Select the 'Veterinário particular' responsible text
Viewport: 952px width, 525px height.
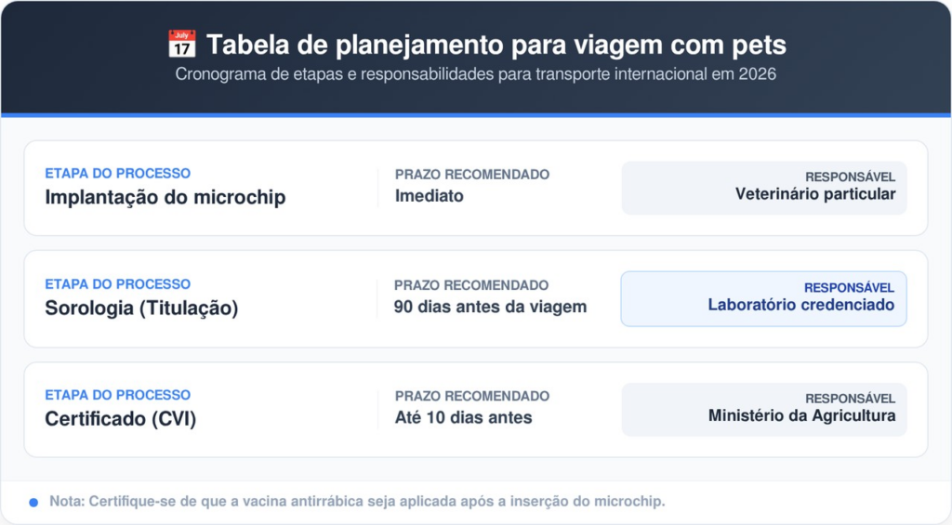814,194
